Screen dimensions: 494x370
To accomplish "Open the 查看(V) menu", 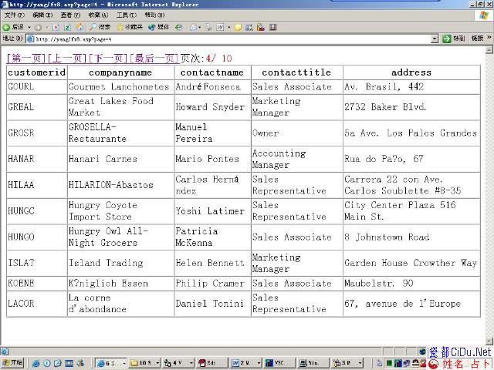I will [x=71, y=15].
